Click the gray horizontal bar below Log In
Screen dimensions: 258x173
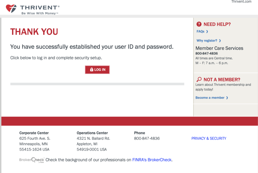click(x=97, y=84)
